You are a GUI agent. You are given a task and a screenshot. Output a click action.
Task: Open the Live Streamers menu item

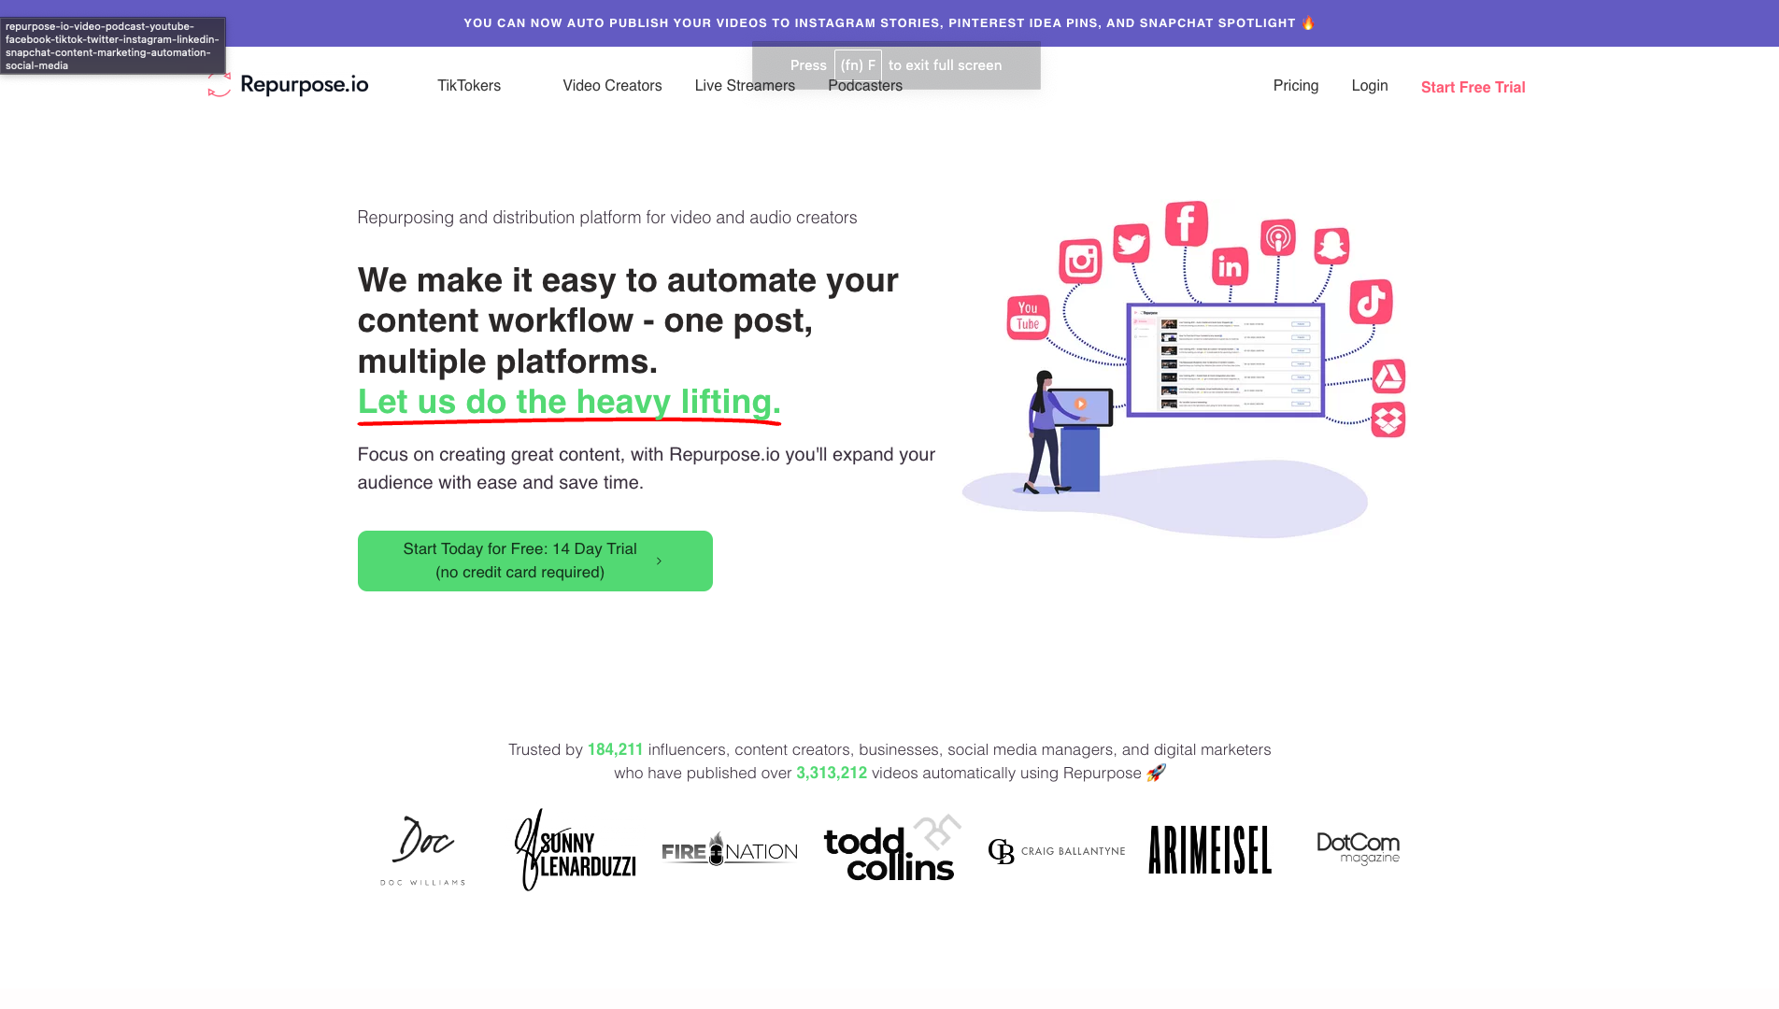(x=745, y=86)
